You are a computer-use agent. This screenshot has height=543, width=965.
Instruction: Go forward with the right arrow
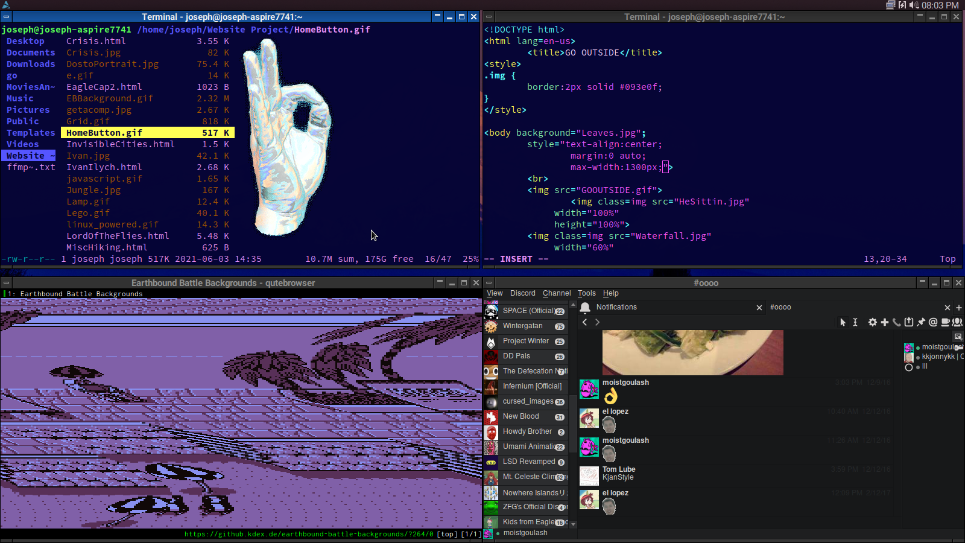(598, 322)
